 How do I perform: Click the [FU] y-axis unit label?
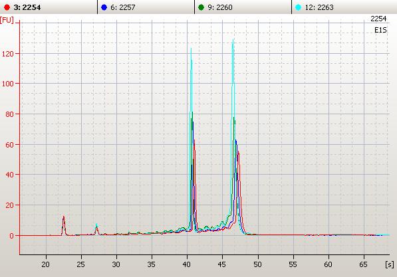pyautogui.click(x=7, y=20)
